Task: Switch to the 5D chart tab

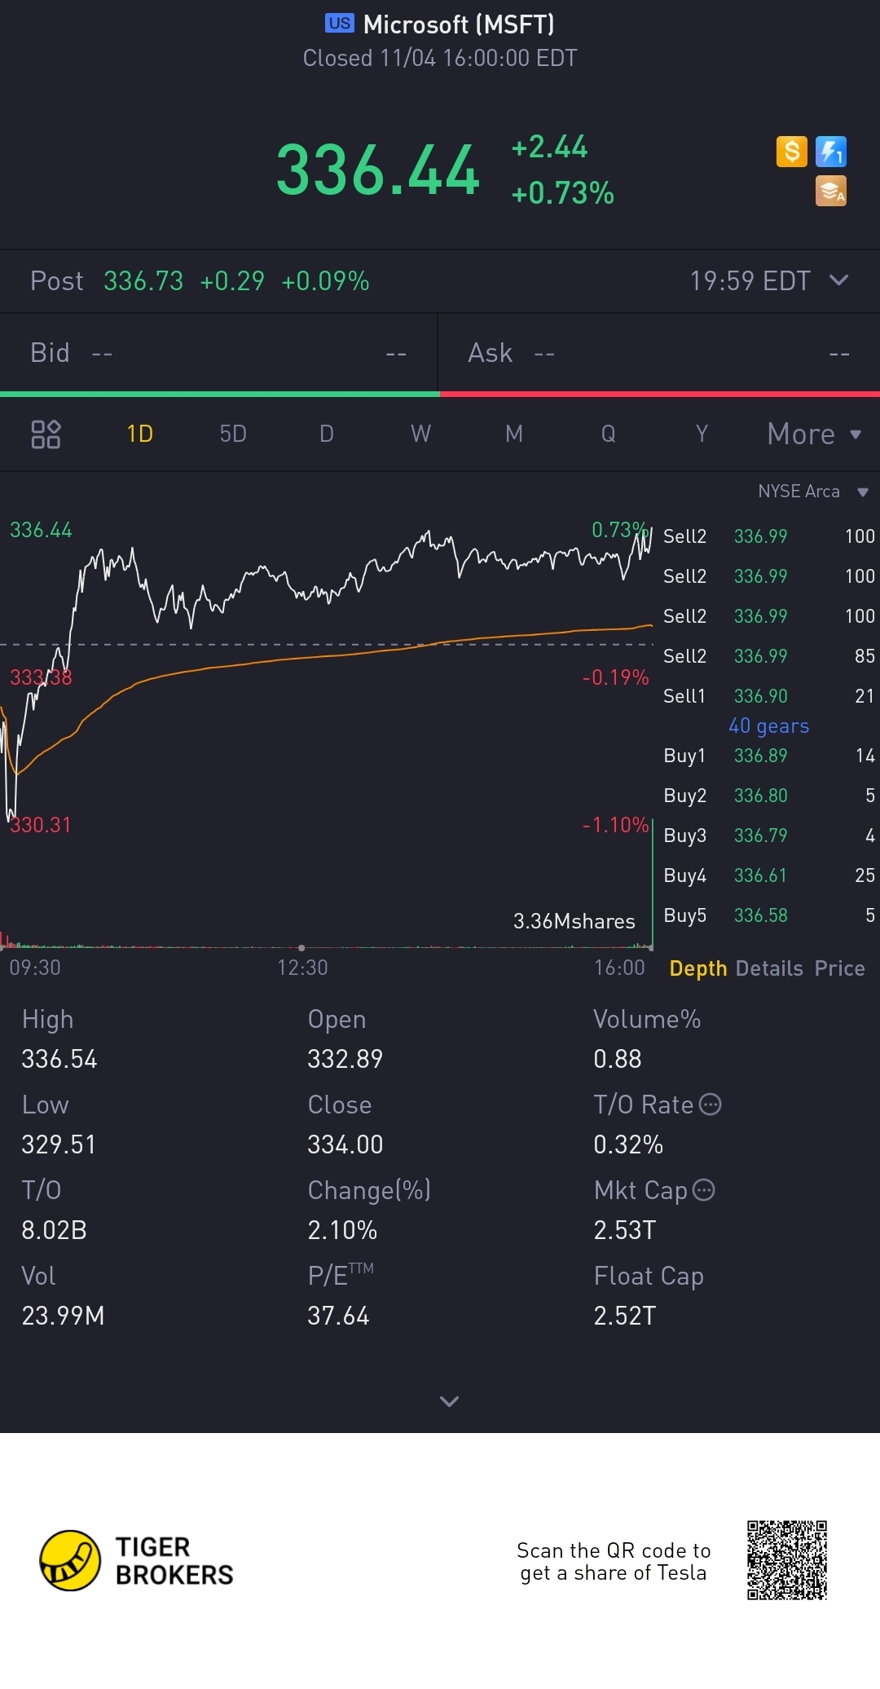Action: point(233,434)
